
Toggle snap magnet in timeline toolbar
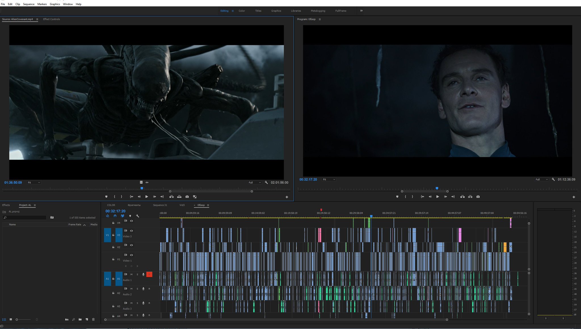tap(115, 216)
